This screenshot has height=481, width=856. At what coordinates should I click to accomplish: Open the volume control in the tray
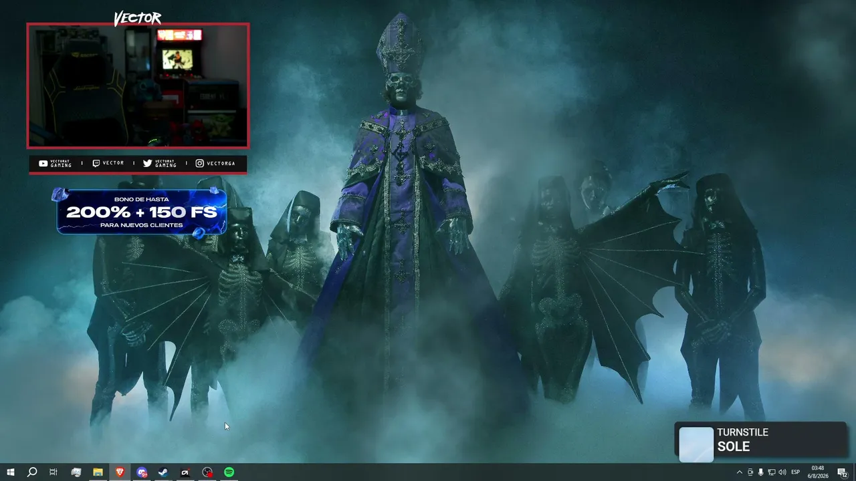(x=782, y=472)
